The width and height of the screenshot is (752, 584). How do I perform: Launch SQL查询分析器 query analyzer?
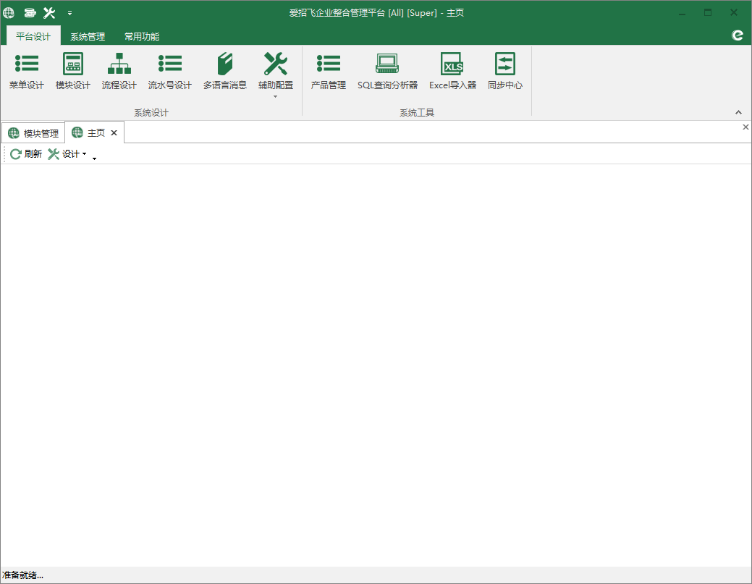(x=387, y=72)
